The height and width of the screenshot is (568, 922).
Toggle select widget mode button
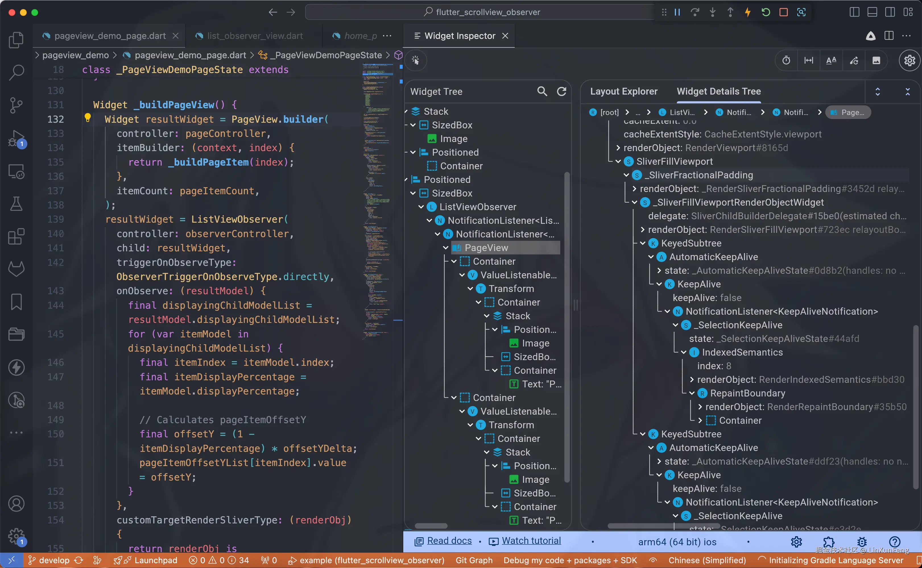click(x=416, y=60)
